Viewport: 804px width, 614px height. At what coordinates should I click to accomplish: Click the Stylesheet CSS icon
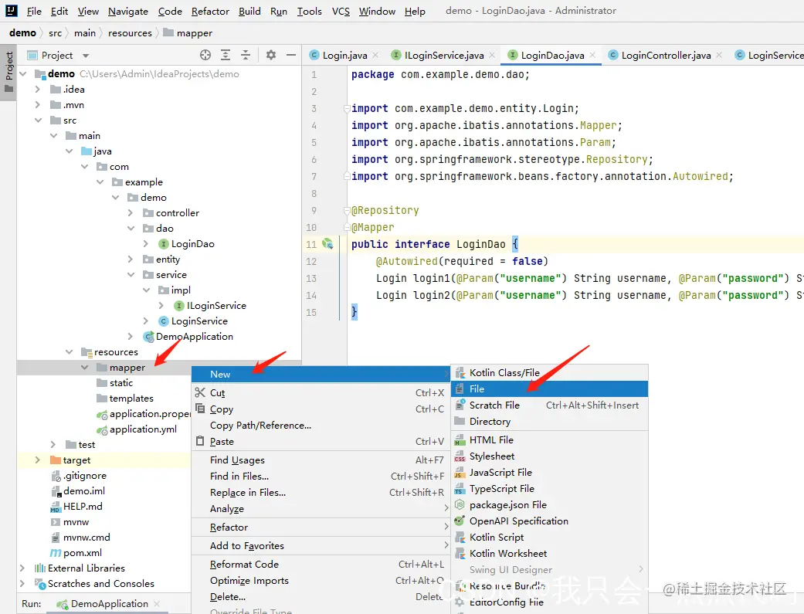pos(460,456)
